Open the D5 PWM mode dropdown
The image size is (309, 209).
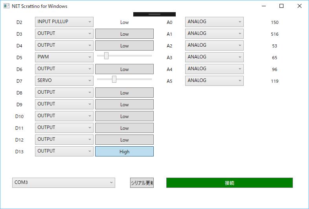[64, 57]
